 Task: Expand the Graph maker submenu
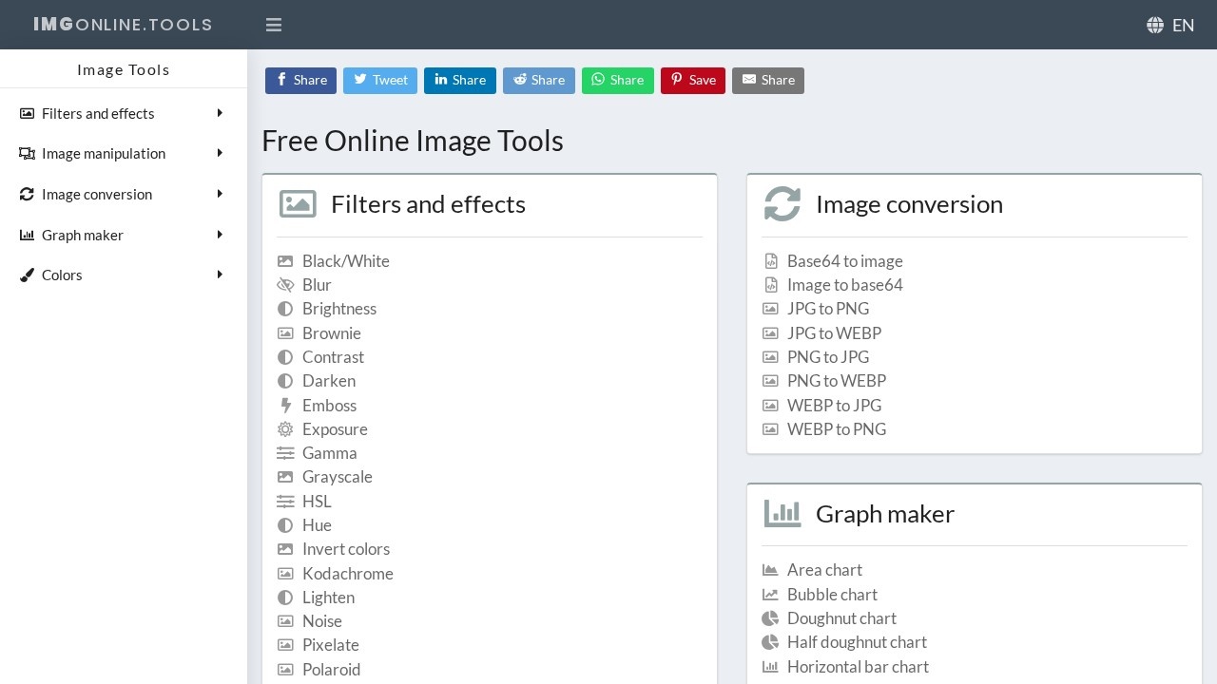[220, 235]
